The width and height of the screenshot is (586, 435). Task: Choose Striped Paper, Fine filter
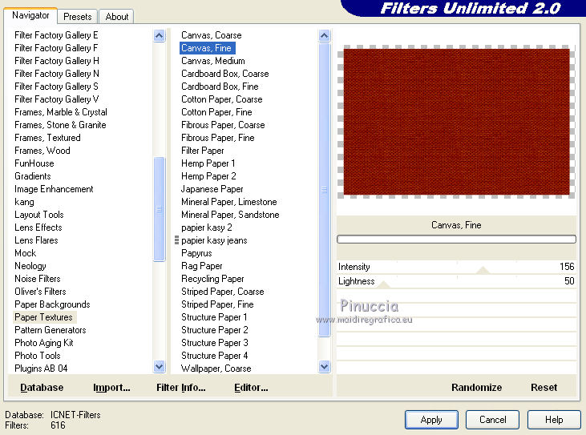pyautogui.click(x=217, y=304)
